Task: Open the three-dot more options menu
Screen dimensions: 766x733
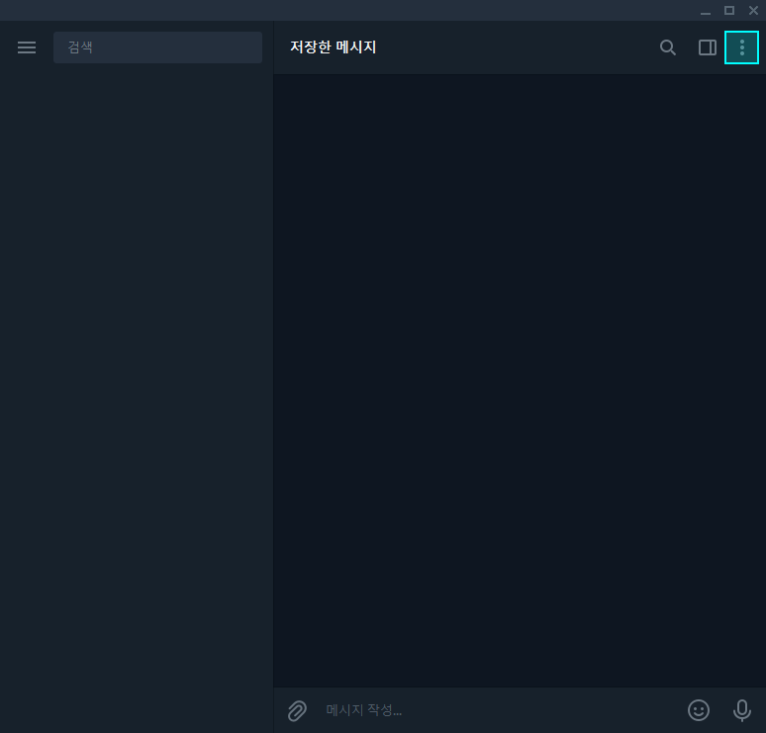Action: point(741,47)
